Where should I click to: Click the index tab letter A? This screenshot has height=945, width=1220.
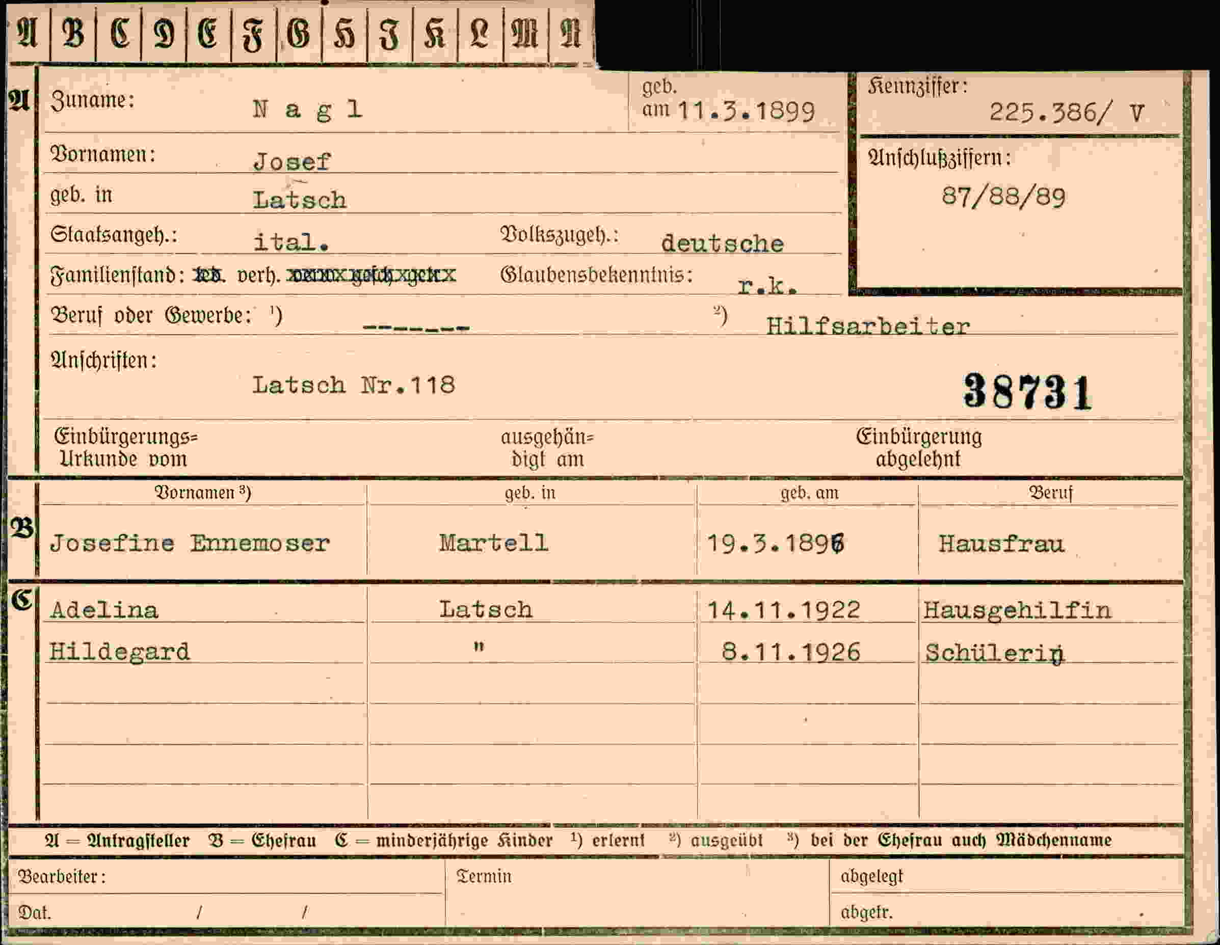point(28,34)
